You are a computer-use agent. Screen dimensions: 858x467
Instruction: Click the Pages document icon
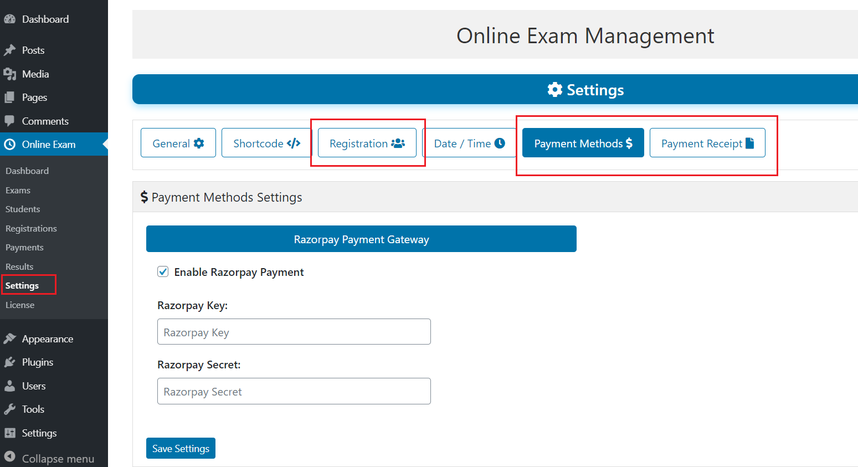12,97
